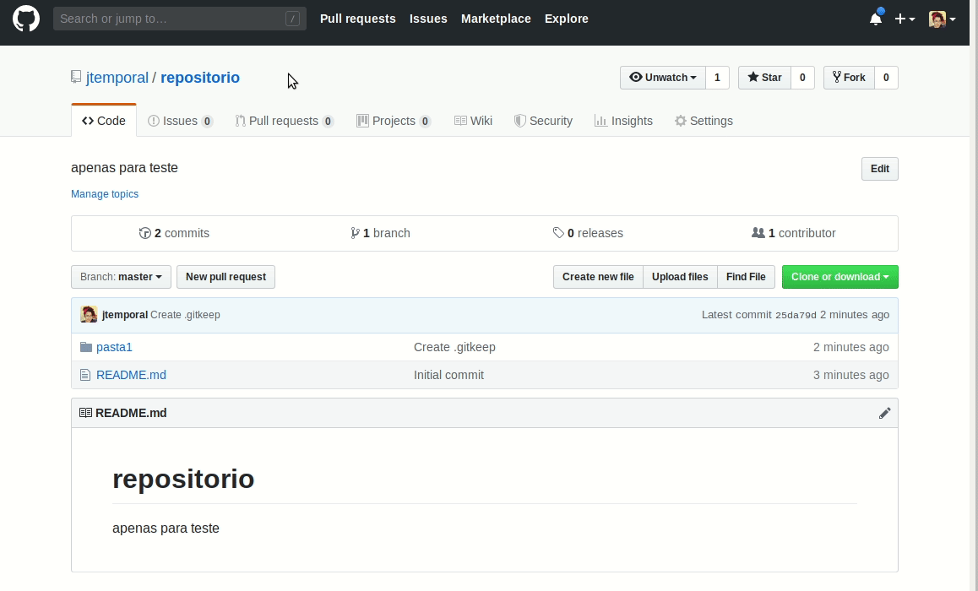978x591 pixels.
Task: Go to Explore
Action: (567, 19)
